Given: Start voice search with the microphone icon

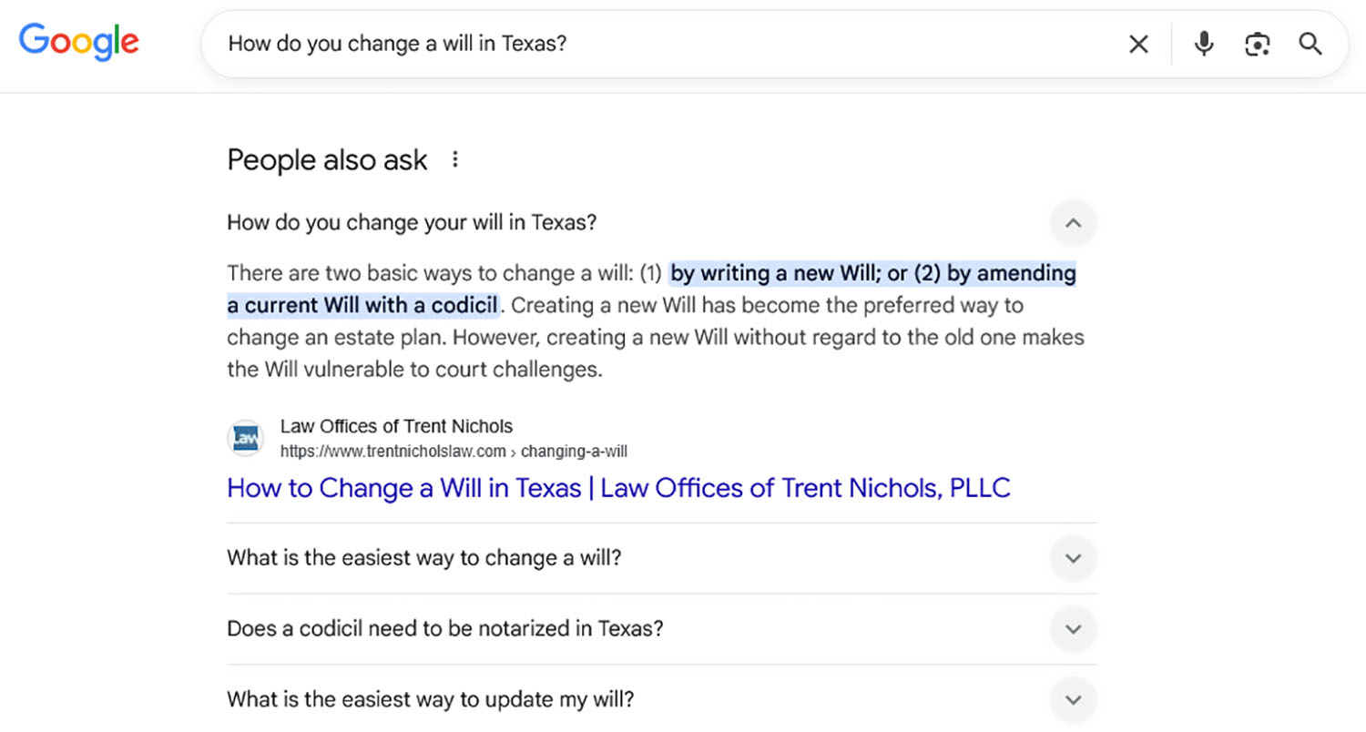Looking at the screenshot, I should pyautogui.click(x=1204, y=44).
